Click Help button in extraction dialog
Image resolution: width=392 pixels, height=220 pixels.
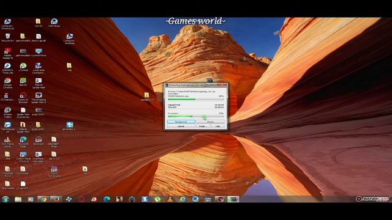tap(217, 127)
